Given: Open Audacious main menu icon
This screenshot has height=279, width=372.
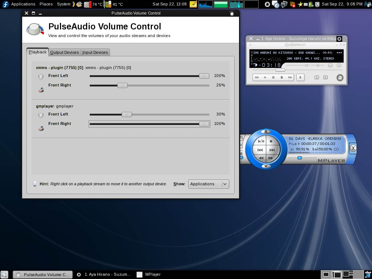Looking at the screenshot, I should coord(250,45).
